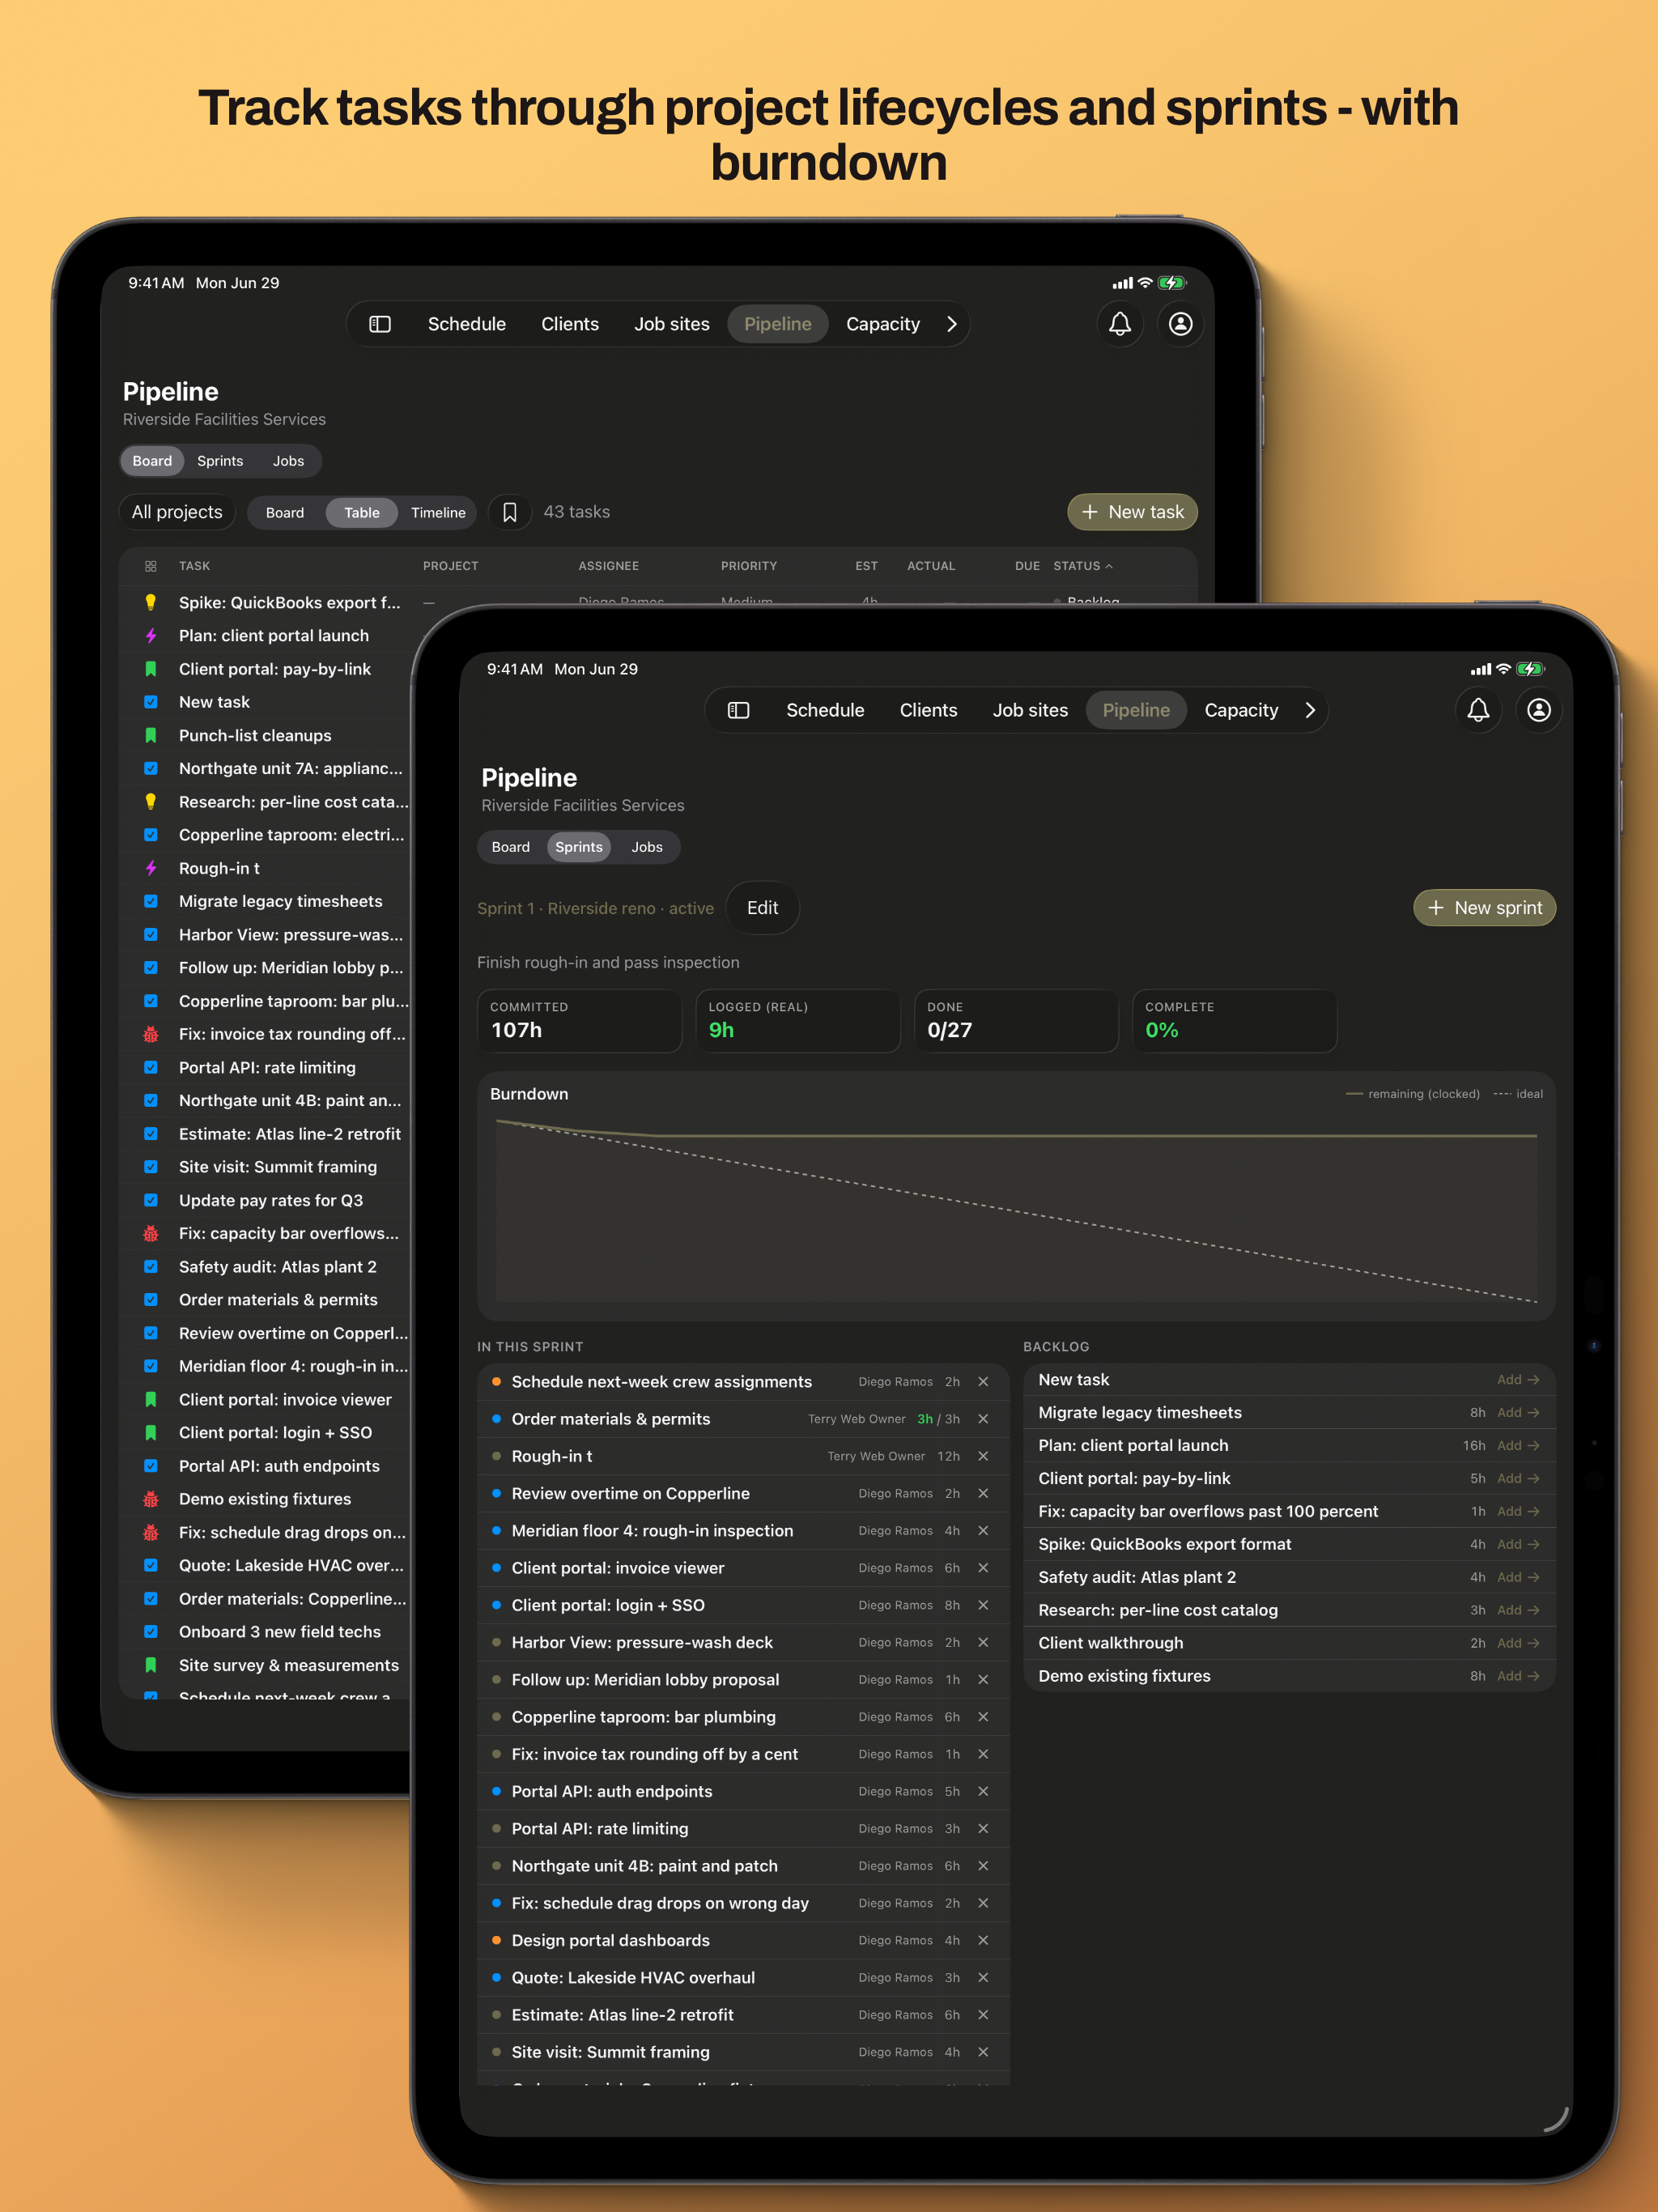
Task: Open Capacity tab in front window
Action: [1241, 710]
